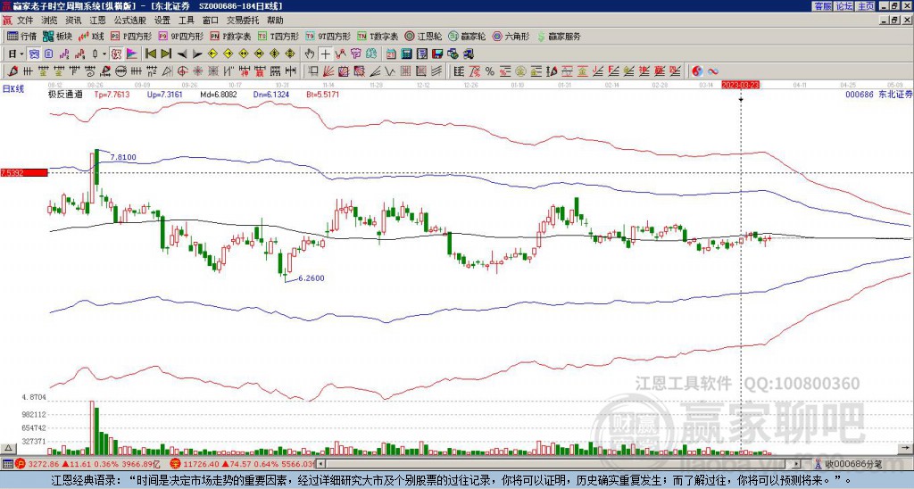Click horizontal scrollbar right arrow
This screenshot has width=914, height=489.
[x=797, y=464]
